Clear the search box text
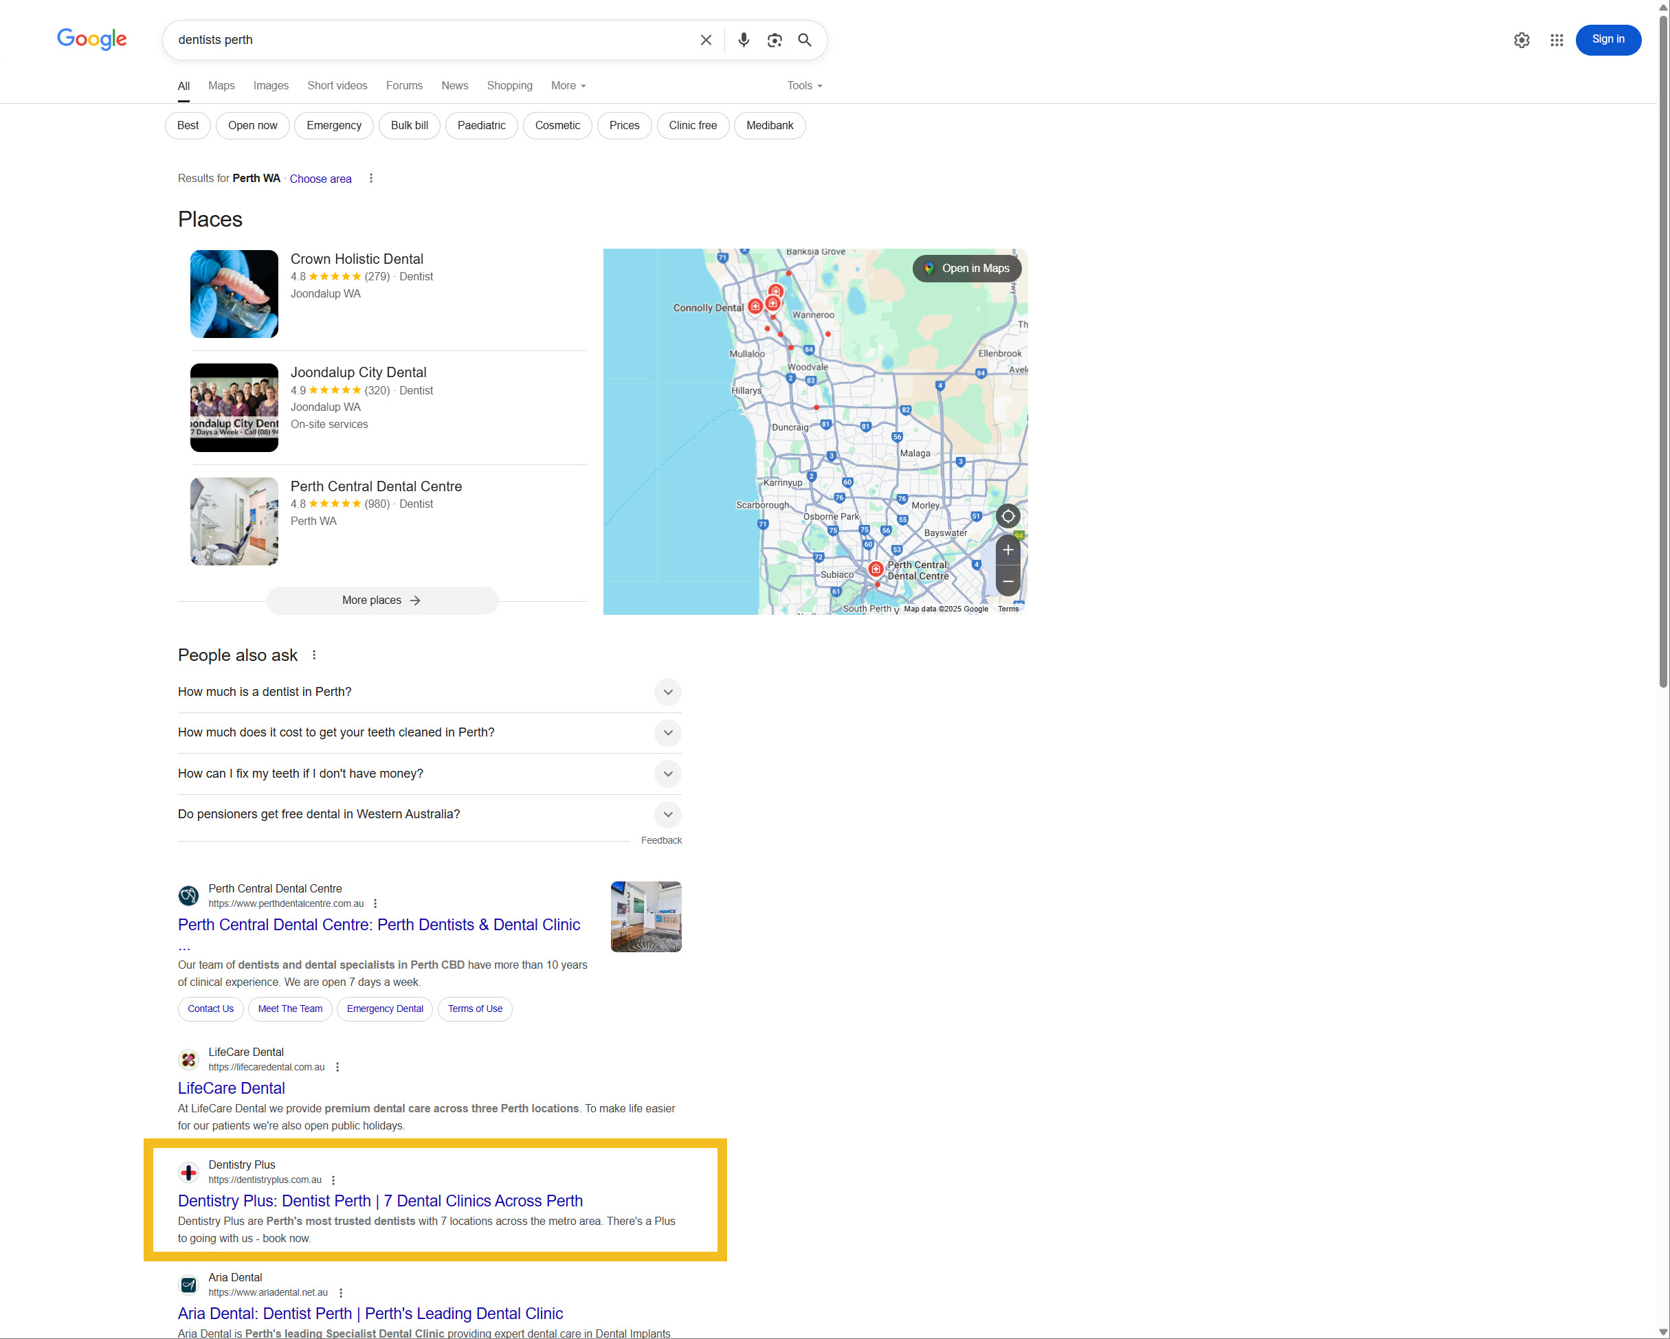The width and height of the screenshot is (1670, 1339). (x=706, y=41)
